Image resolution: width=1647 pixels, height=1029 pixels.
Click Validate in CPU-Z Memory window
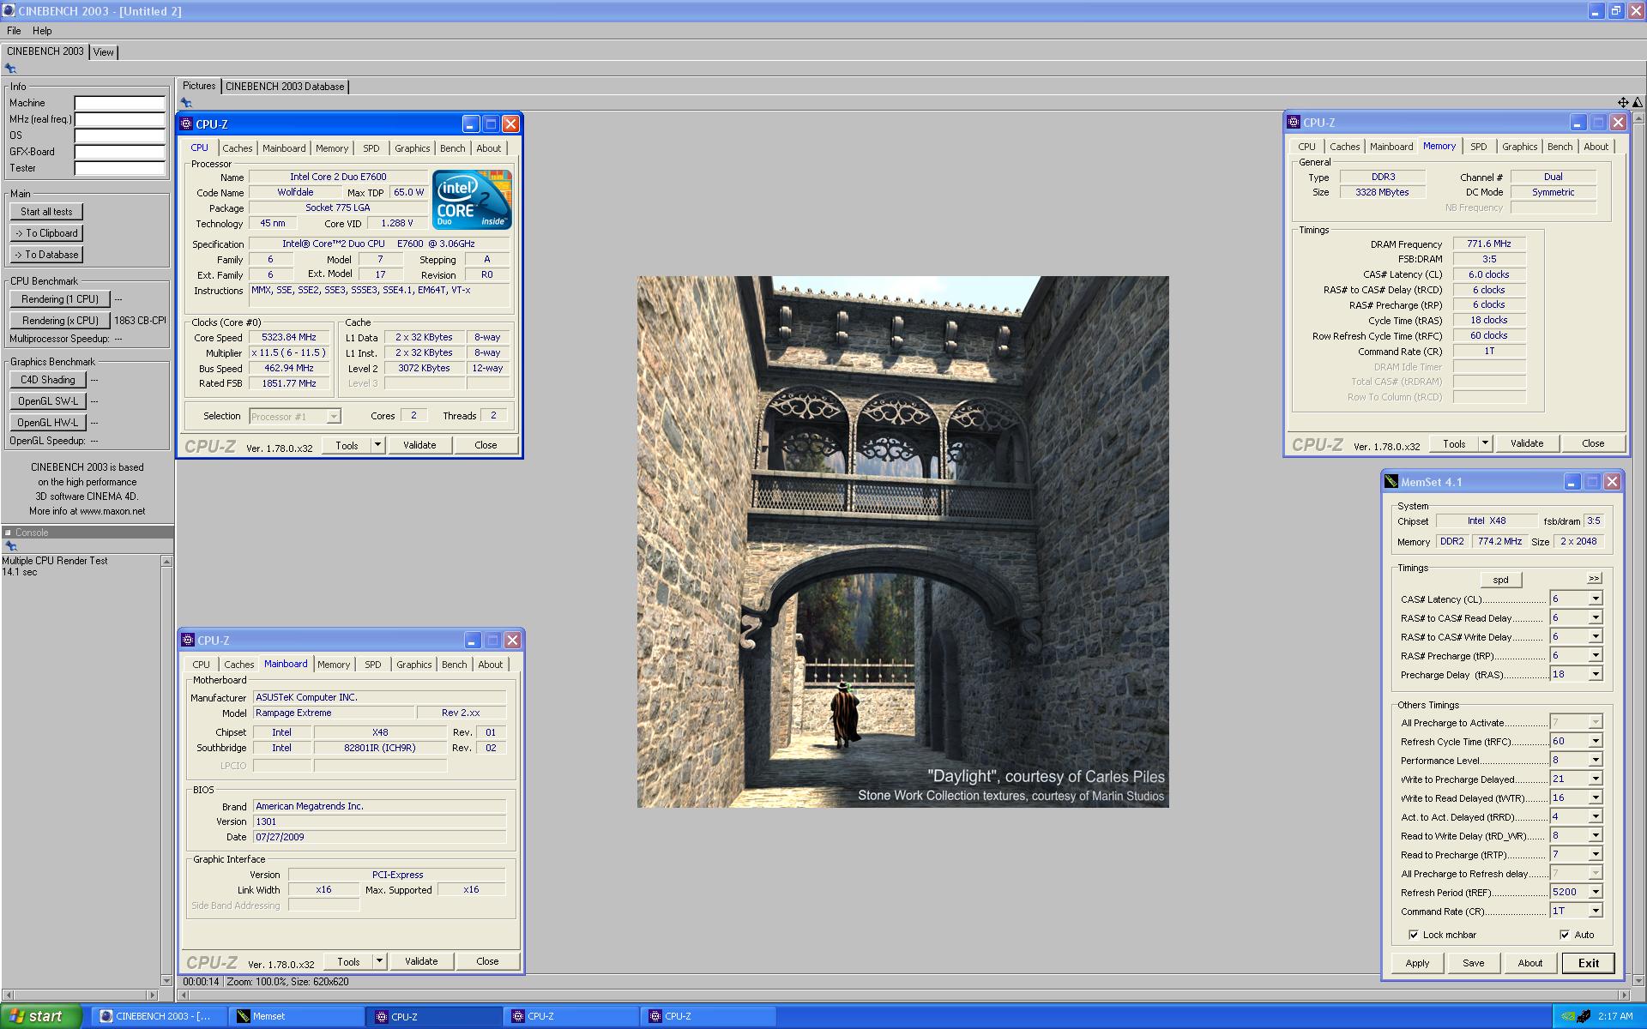point(1527,443)
